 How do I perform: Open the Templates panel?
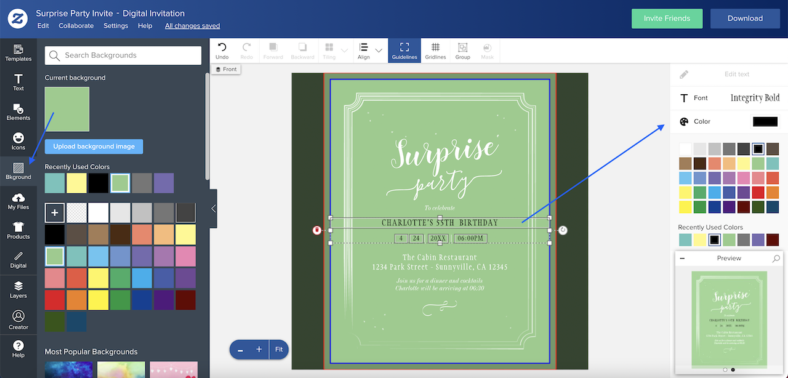click(18, 53)
